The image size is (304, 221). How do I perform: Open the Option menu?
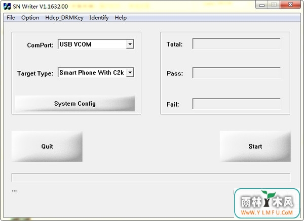(x=30, y=18)
